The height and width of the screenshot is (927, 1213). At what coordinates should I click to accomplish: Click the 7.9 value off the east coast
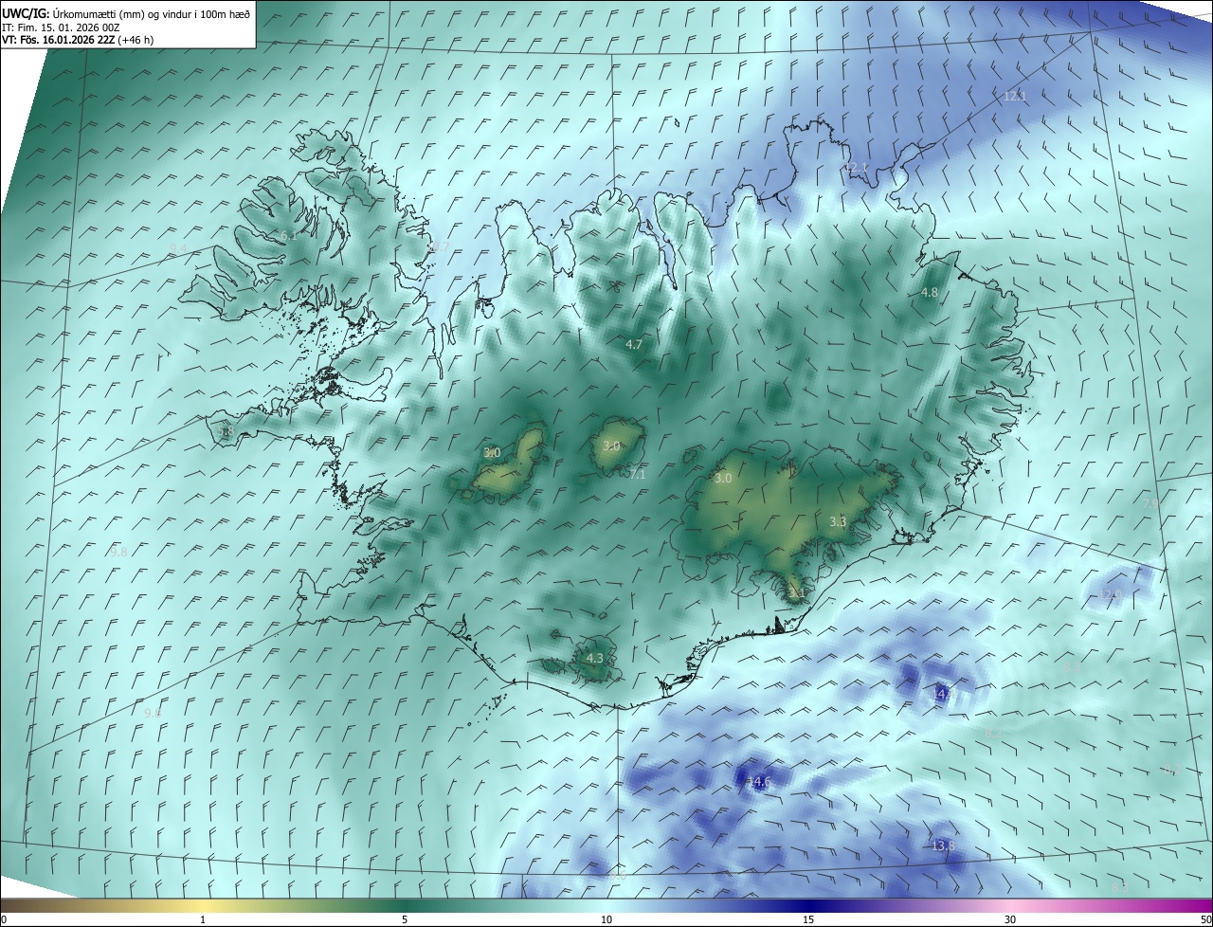coord(1150,503)
